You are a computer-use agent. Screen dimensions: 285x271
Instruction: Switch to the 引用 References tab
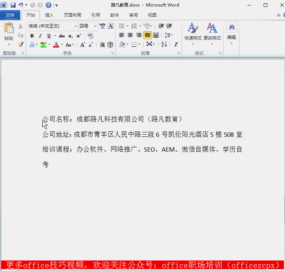coord(95,15)
